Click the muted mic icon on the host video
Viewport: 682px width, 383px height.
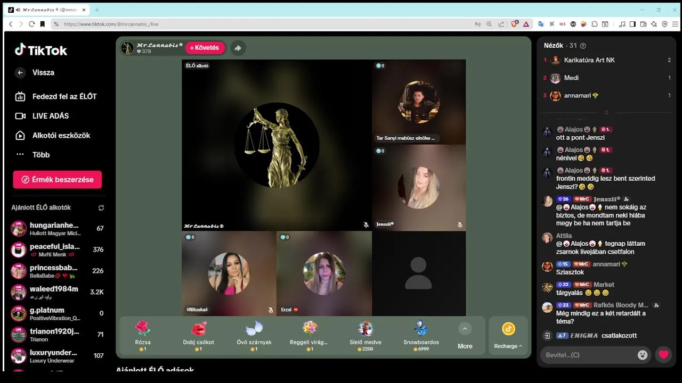pyautogui.click(x=366, y=225)
